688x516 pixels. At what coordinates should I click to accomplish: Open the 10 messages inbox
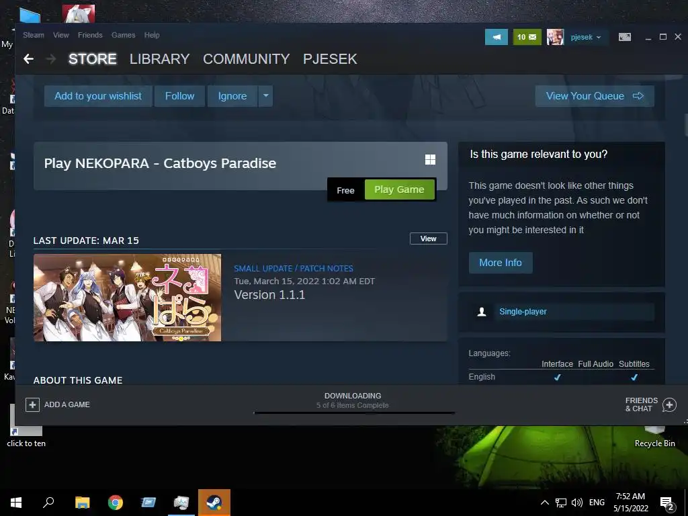[x=527, y=38]
